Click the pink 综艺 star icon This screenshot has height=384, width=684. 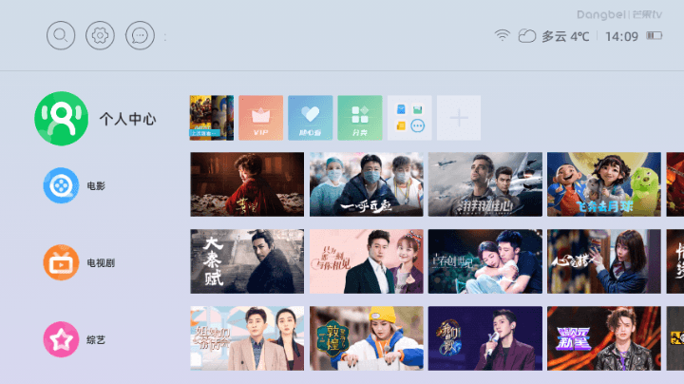point(61,339)
